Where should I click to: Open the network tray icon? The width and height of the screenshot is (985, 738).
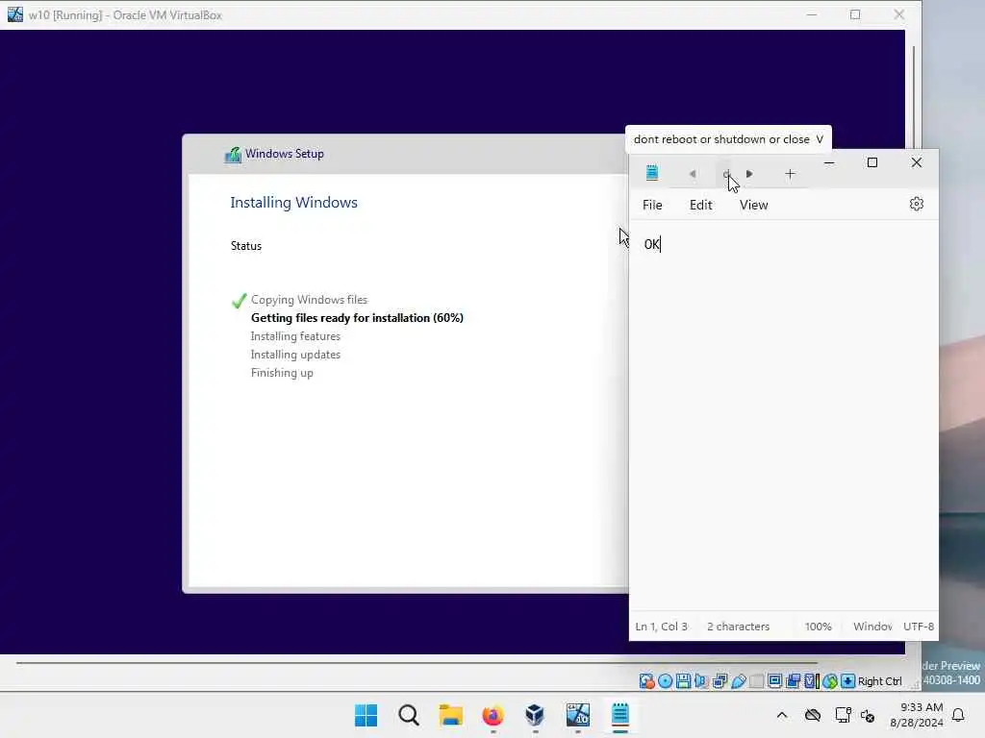pyautogui.click(x=843, y=715)
